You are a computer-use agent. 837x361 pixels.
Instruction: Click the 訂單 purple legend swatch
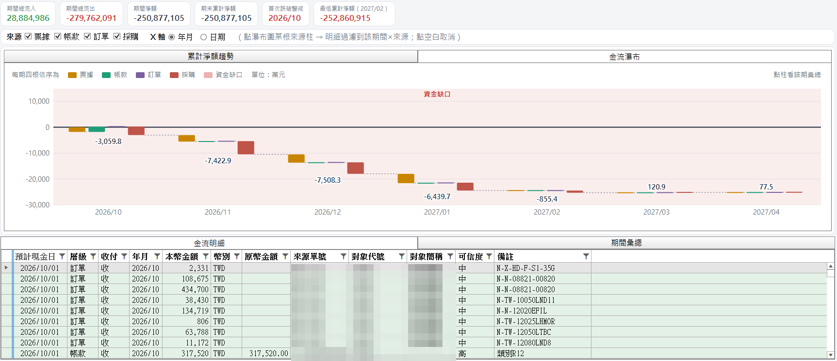(x=140, y=75)
